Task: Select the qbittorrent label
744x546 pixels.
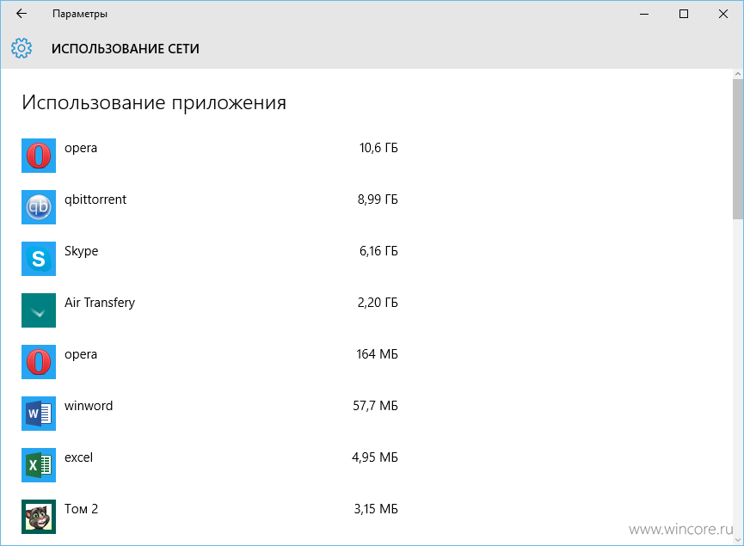Action: [x=95, y=199]
